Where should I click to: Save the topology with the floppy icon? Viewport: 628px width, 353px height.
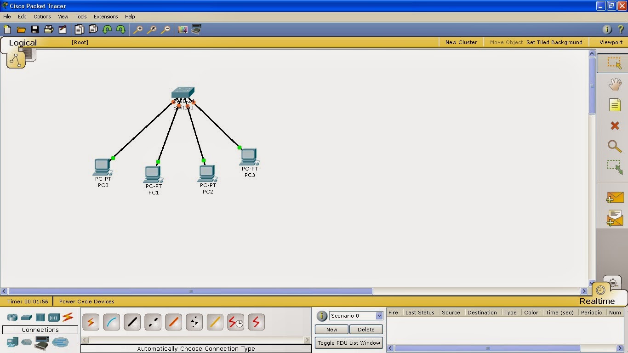coord(35,29)
